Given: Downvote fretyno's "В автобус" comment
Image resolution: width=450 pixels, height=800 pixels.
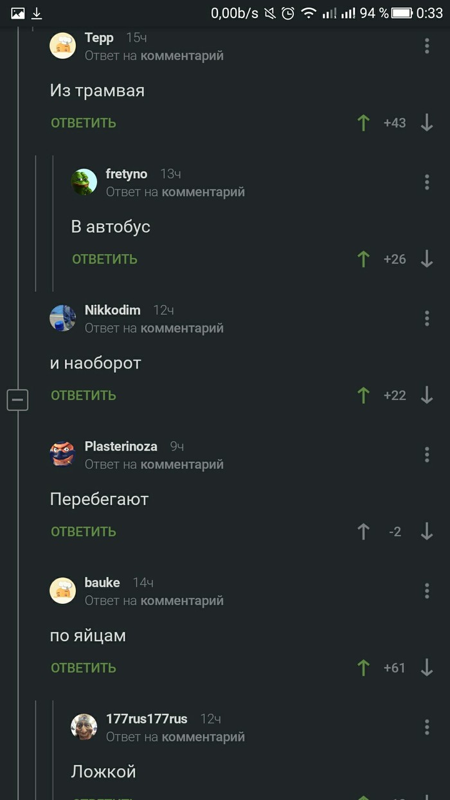Looking at the screenshot, I should click(x=427, y=259).
